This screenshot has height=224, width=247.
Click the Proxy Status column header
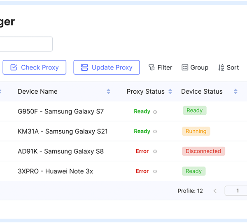[x=146, y=92]
